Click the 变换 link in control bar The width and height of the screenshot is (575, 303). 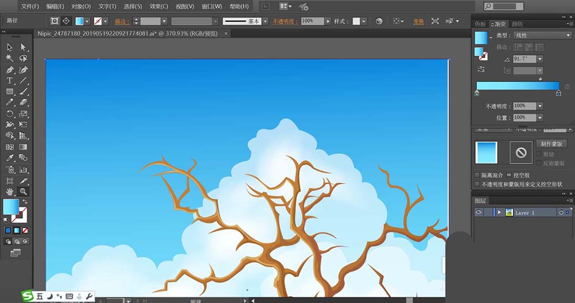point(419,21)
